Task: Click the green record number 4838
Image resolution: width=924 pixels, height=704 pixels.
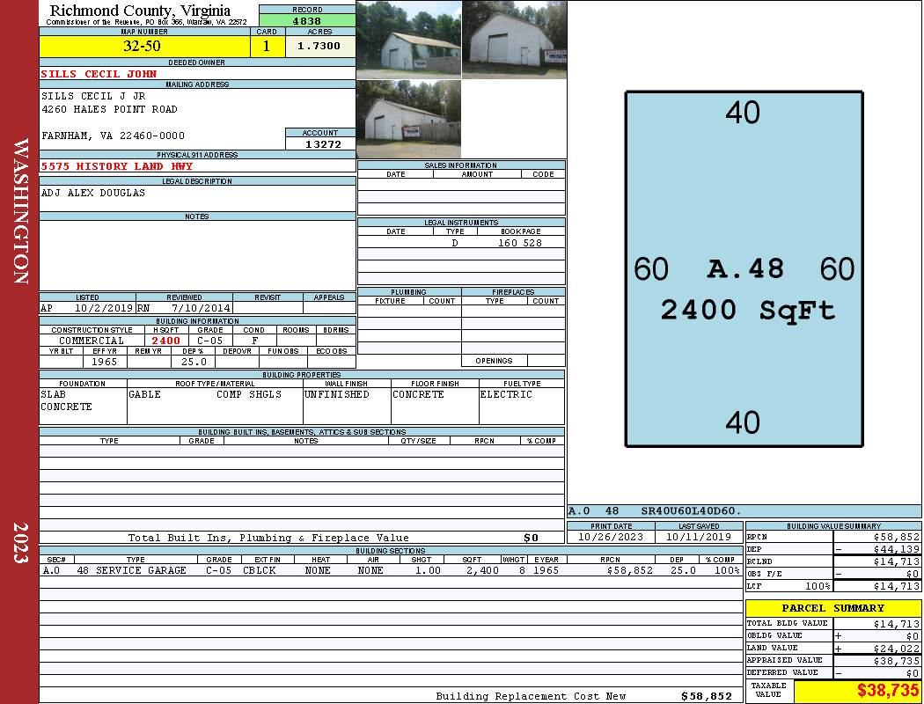Action: (306, 20)
